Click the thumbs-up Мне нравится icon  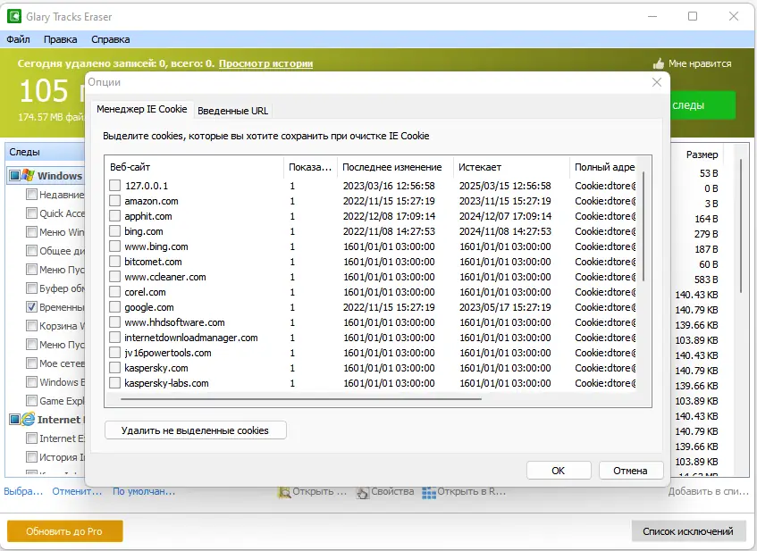(659, 63)
